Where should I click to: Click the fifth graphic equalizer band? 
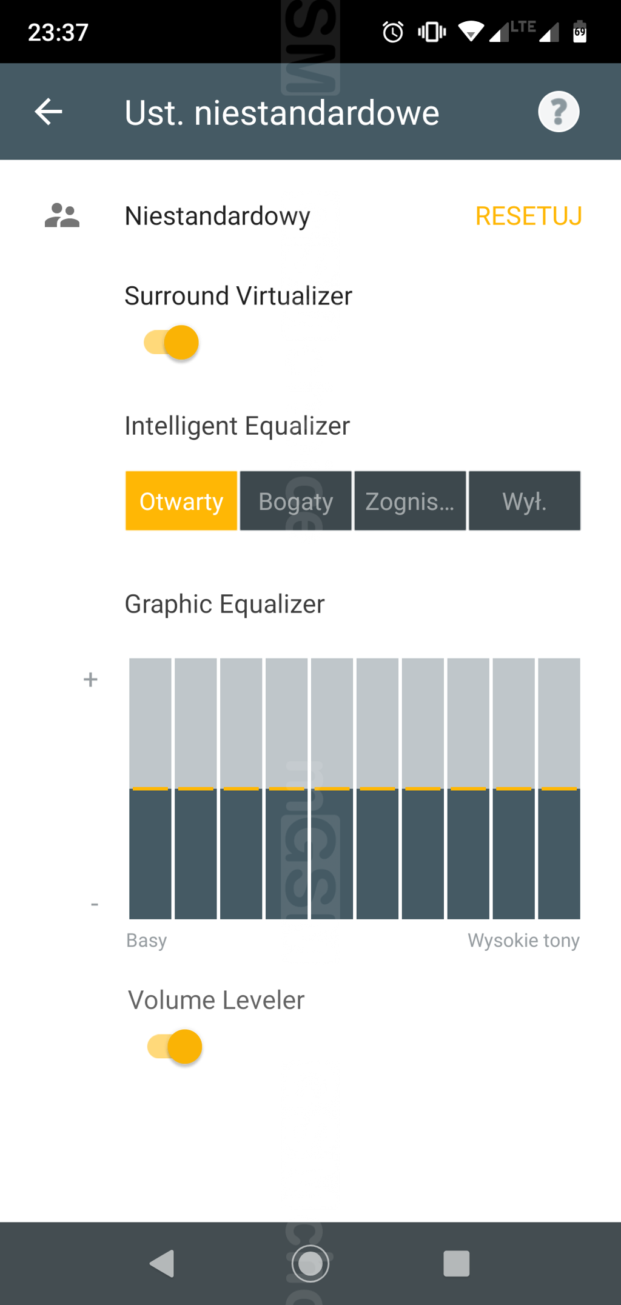pyautogui.click(x=332, y=788)
